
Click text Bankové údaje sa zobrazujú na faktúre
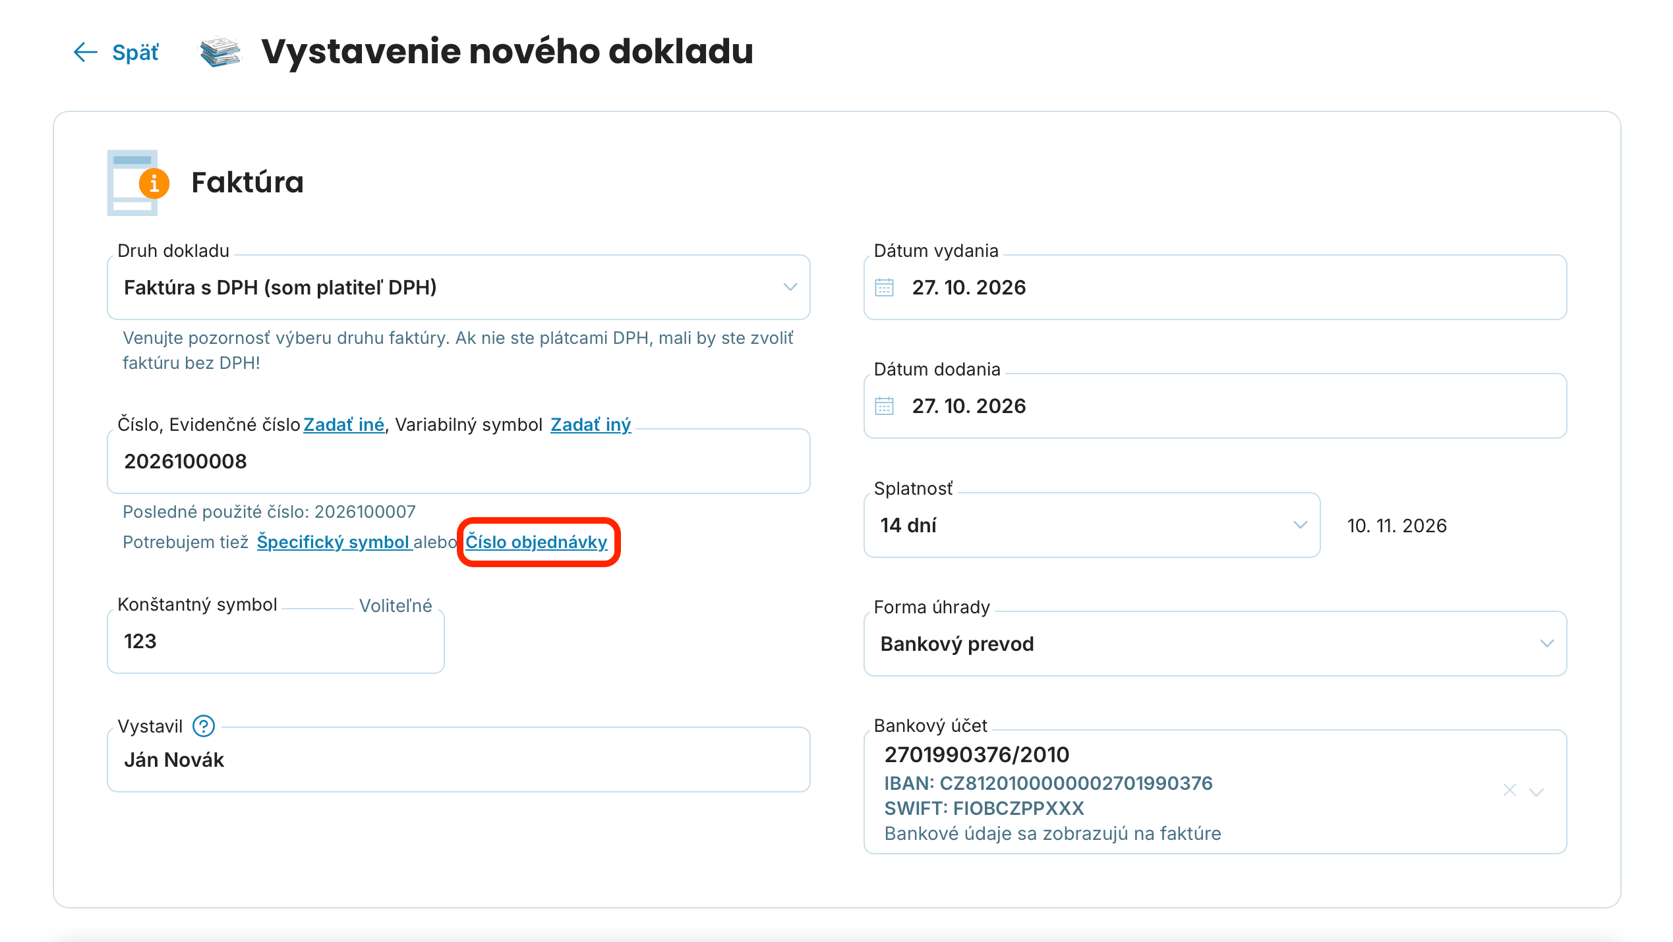click(1053, 833)
